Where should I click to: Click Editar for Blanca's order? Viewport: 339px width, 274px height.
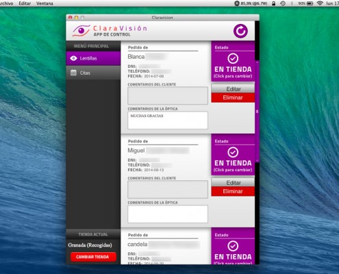233,89
